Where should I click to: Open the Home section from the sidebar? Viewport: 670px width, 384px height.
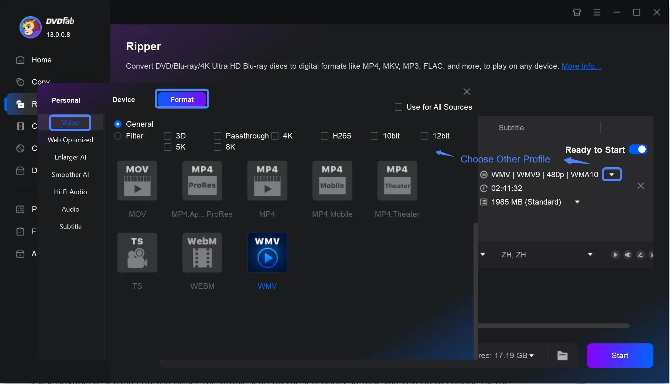[41, 60]
